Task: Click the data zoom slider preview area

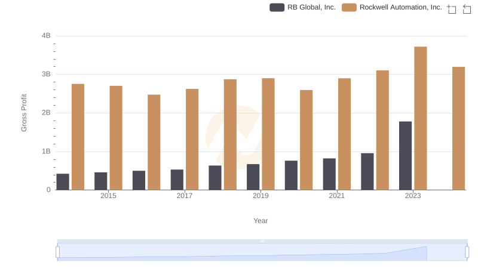Action: [x=262, y=252]
